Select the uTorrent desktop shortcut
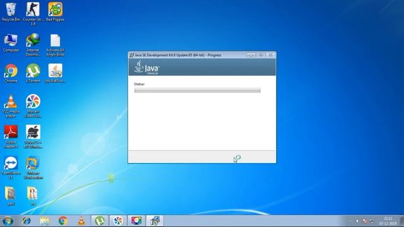The height and width of the screenshot is (227, 404). pyautogui.click(x=33, y=73)
